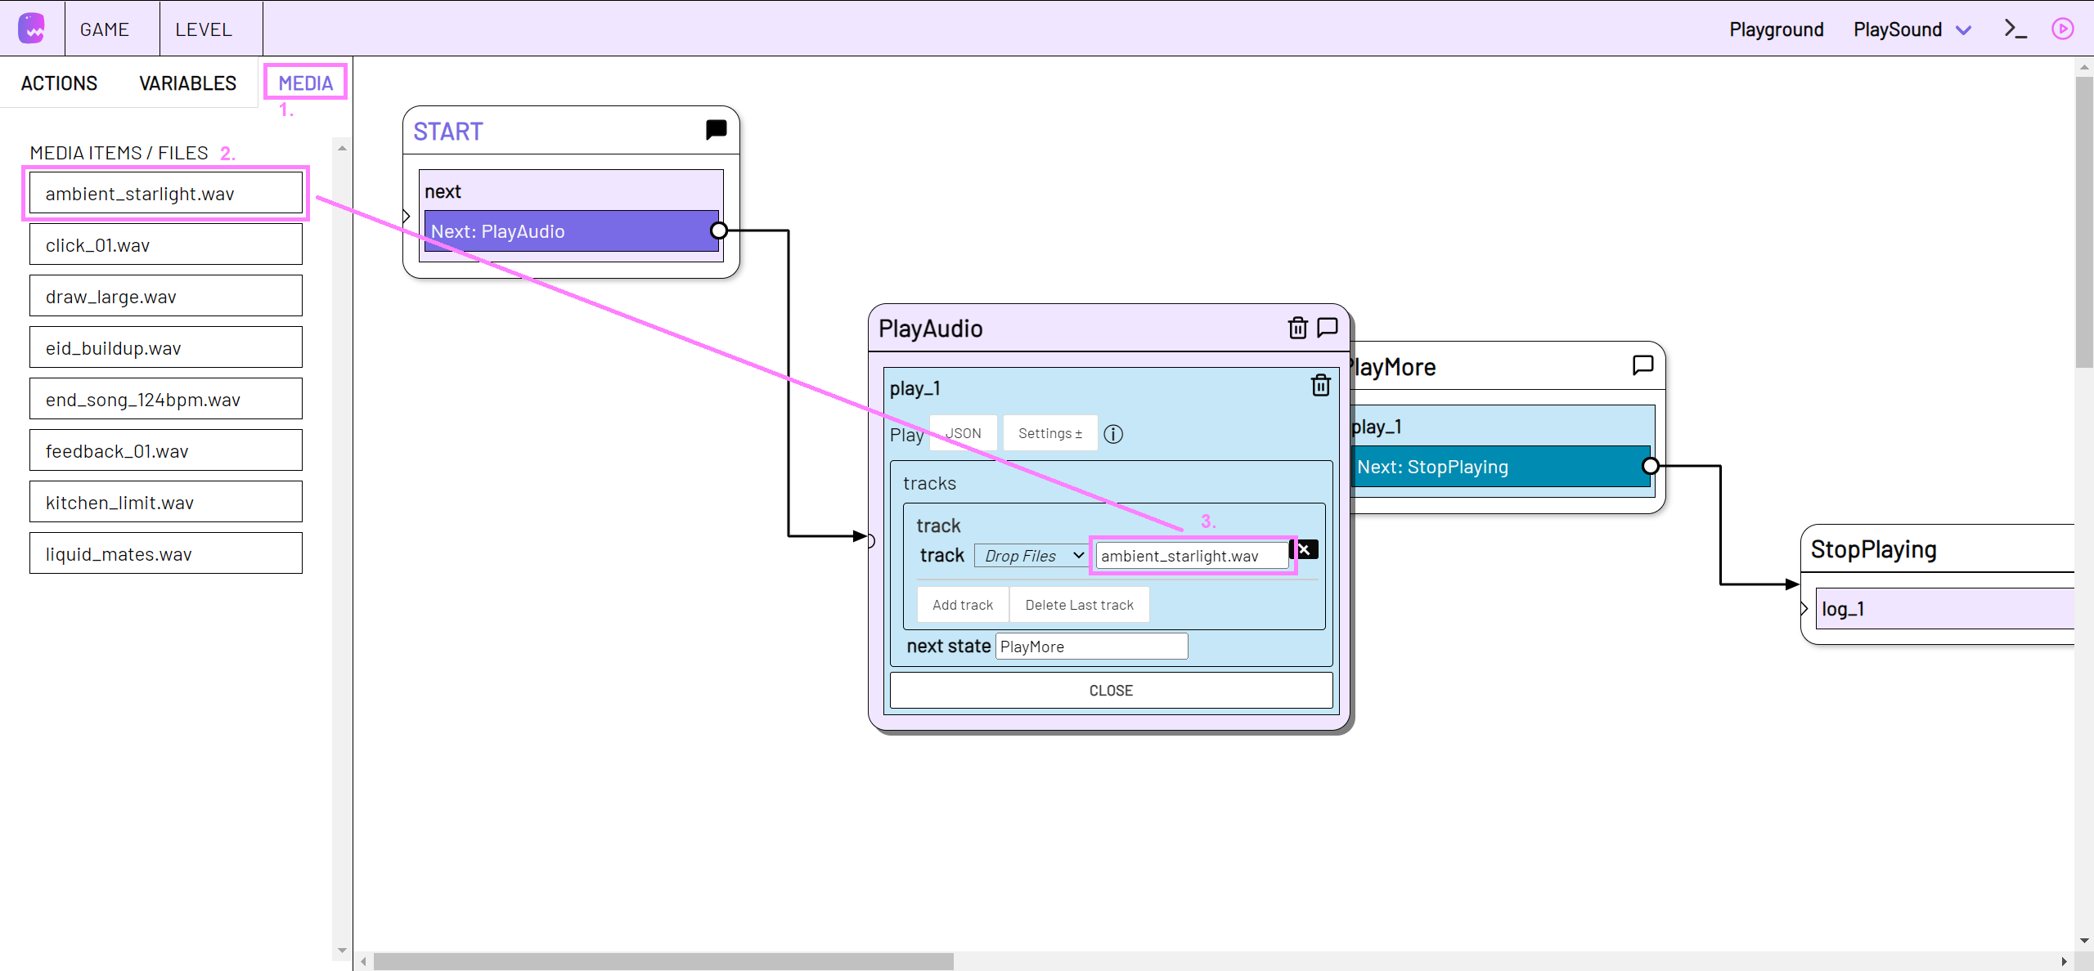
Task: Click the terminal icon in top-right toolbar
Action: coord(2015,28)
